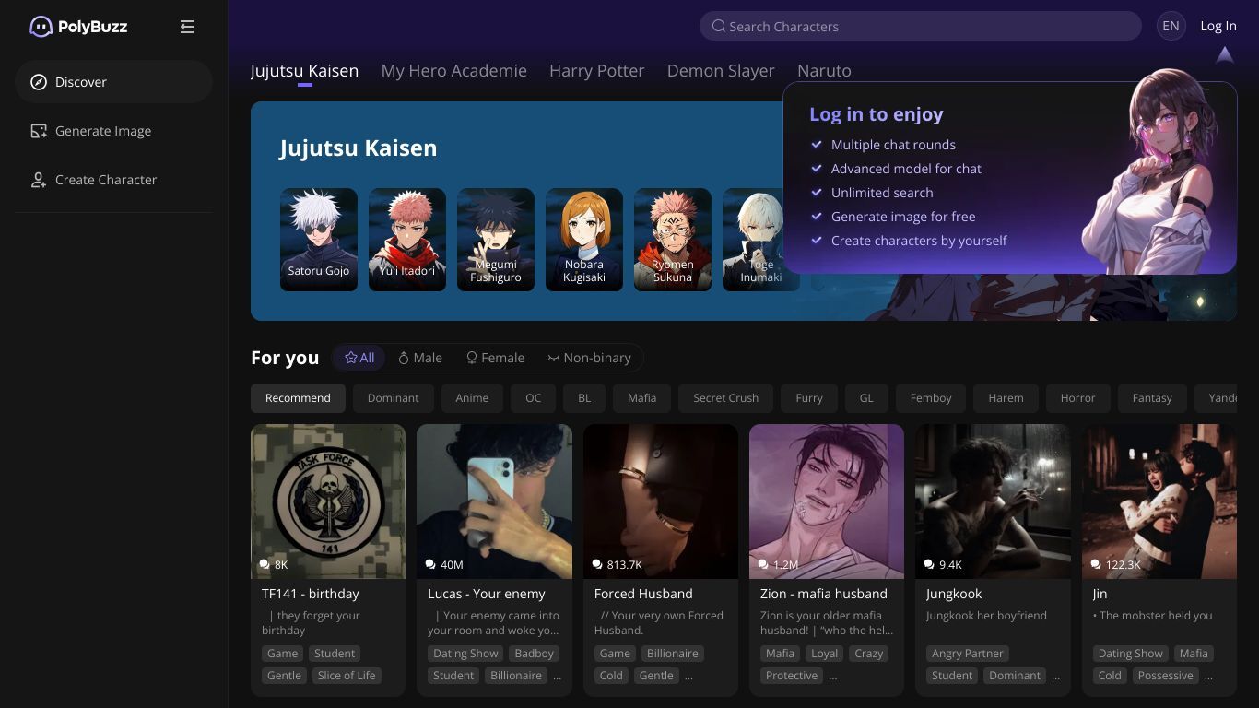
Task: Open language selector EN
Action: 1171,26
